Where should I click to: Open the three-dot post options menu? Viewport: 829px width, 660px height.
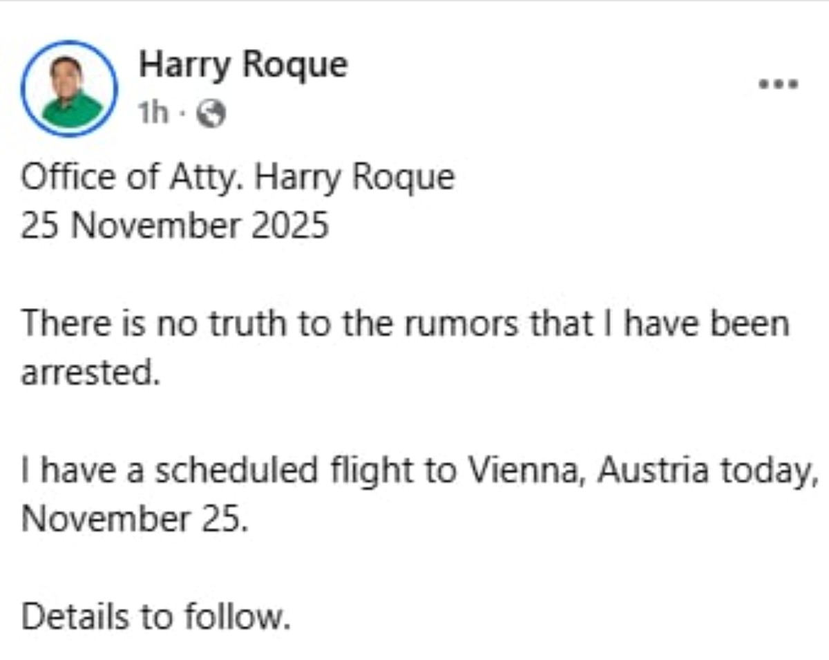point(778,84)
